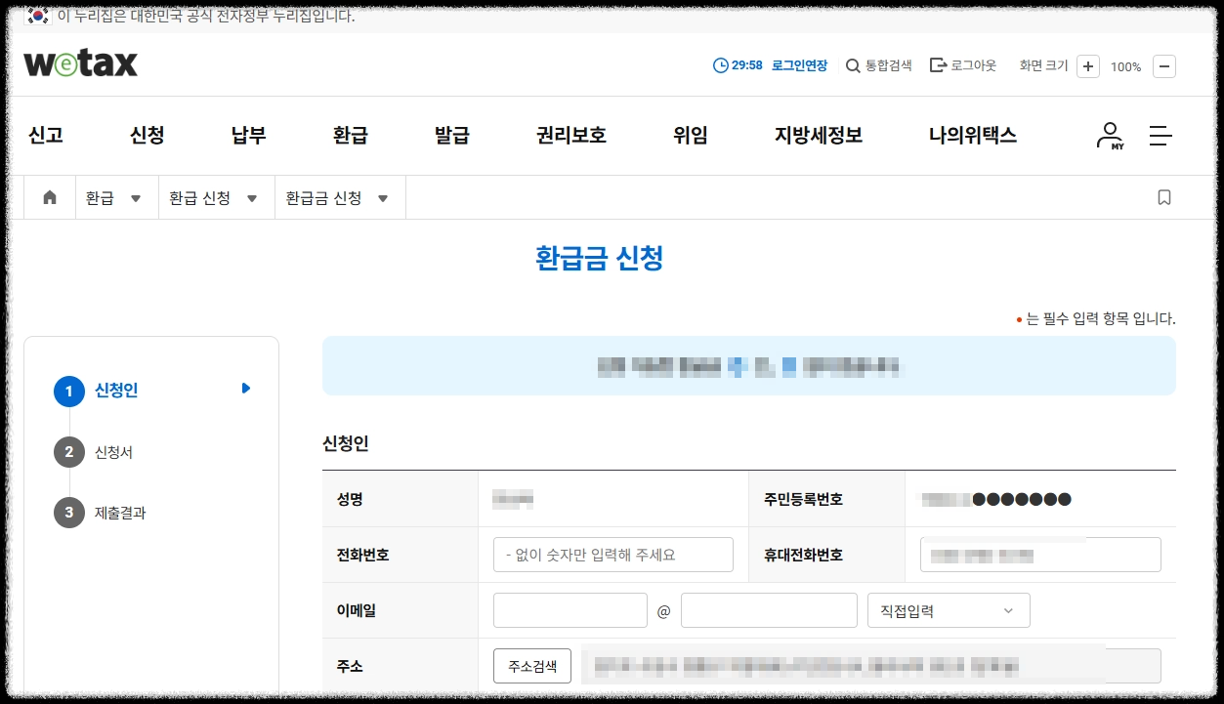
Task: Expand the 환급금 신청 breadcrumb dropdown
Action: (x=382, y=197)
